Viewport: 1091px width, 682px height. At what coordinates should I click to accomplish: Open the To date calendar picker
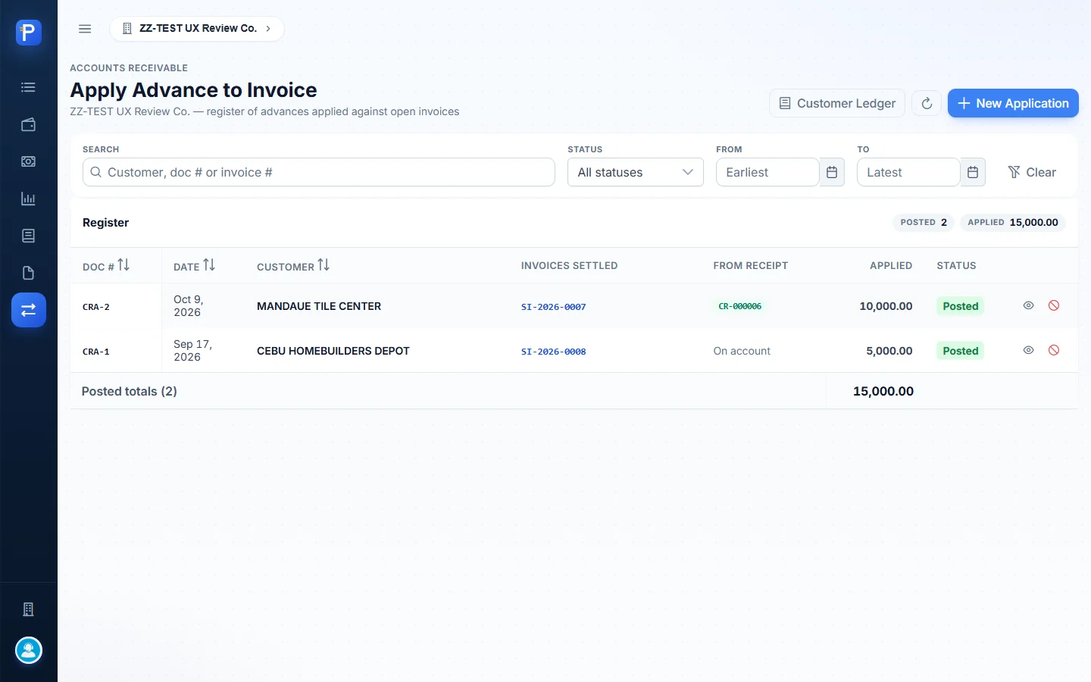tap(973, 172)
